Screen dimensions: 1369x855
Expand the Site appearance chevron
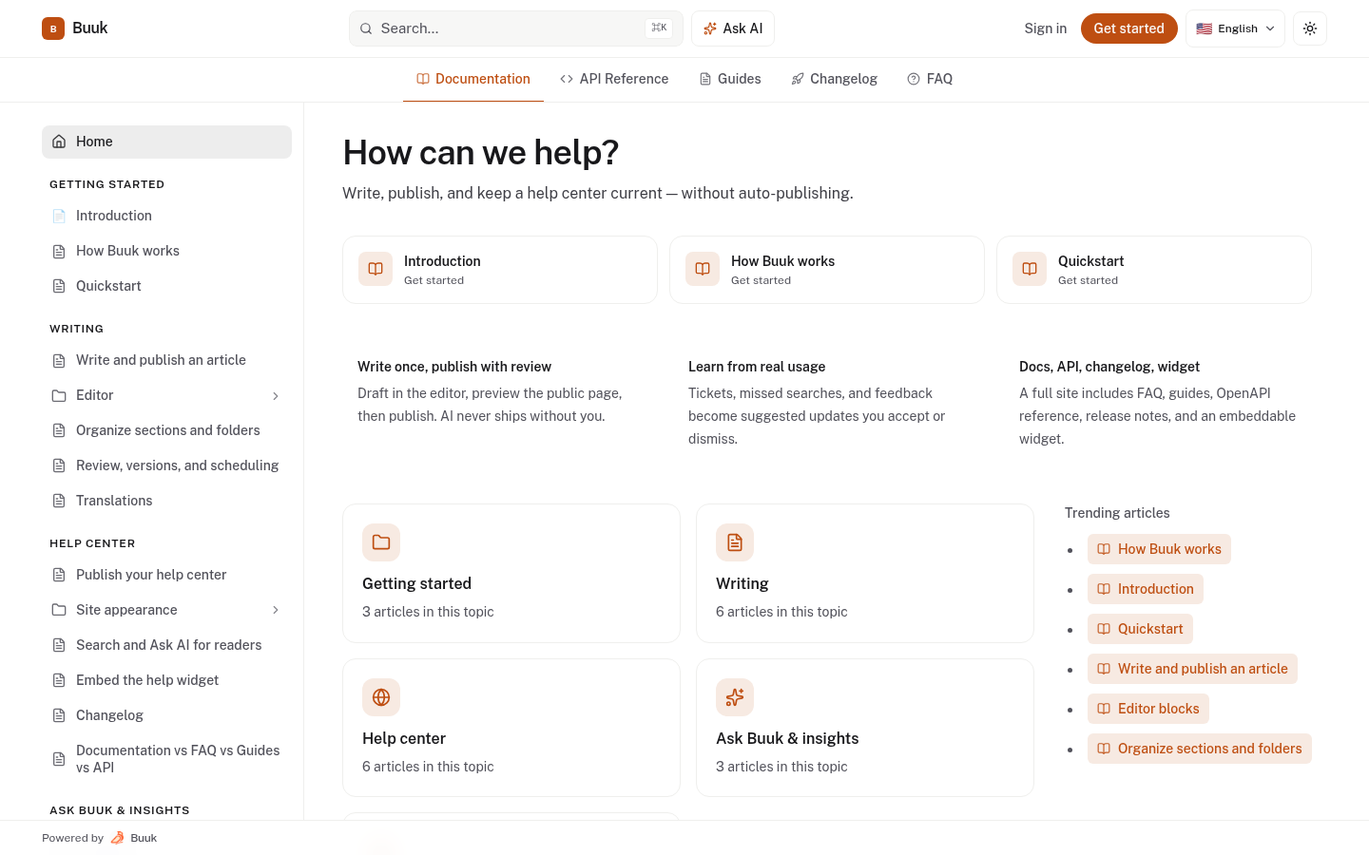[x=276, y=610]
